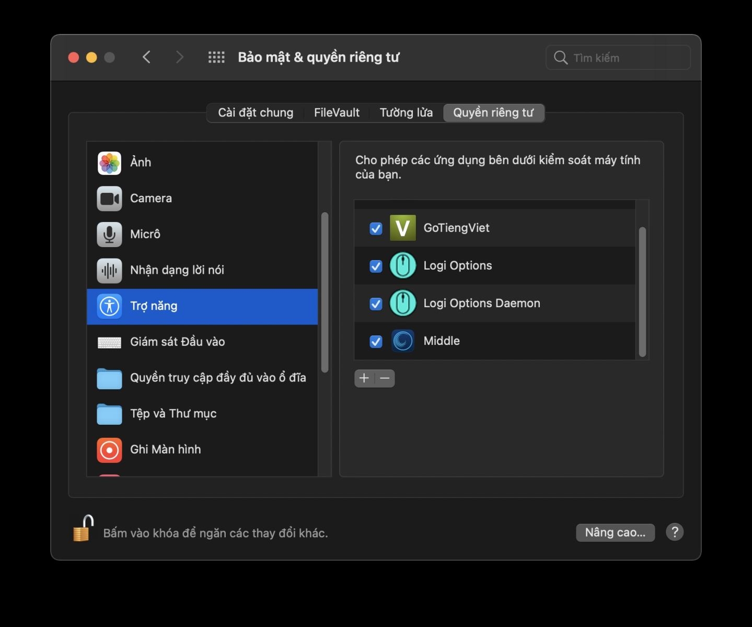This screenshot has width=752, height=627.
Task: Click the GoTiengViet app icon
Action: 403,228
